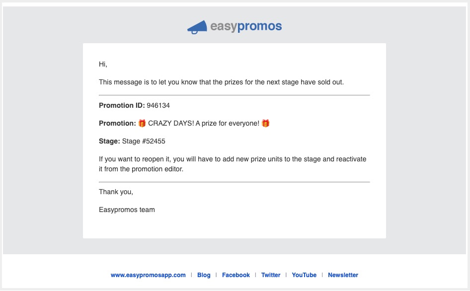
Task: Click the 'Promotion ID:' bold label
Action: pos(122,105)
